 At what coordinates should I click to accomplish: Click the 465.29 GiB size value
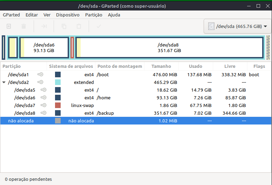165,83
